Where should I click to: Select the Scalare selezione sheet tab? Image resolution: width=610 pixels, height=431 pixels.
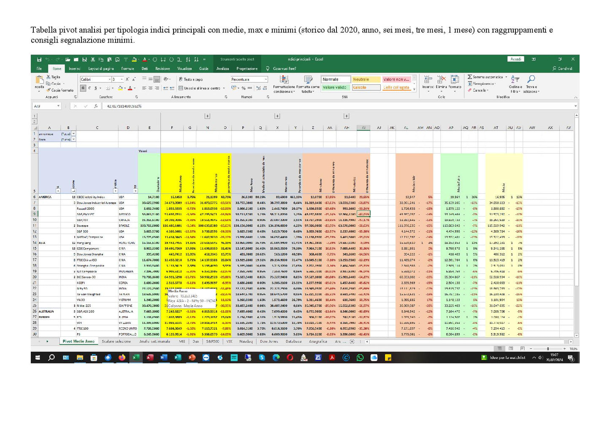(x=116, y=342)
